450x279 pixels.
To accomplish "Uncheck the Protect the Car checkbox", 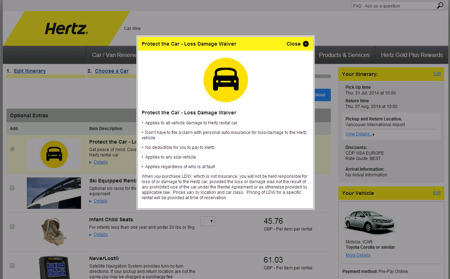I will 12,149.
